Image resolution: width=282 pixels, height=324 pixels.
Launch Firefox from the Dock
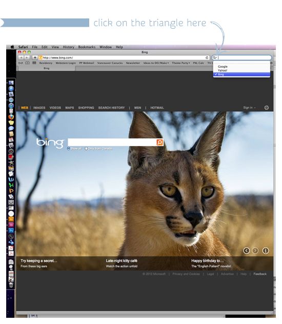point(11,117)
